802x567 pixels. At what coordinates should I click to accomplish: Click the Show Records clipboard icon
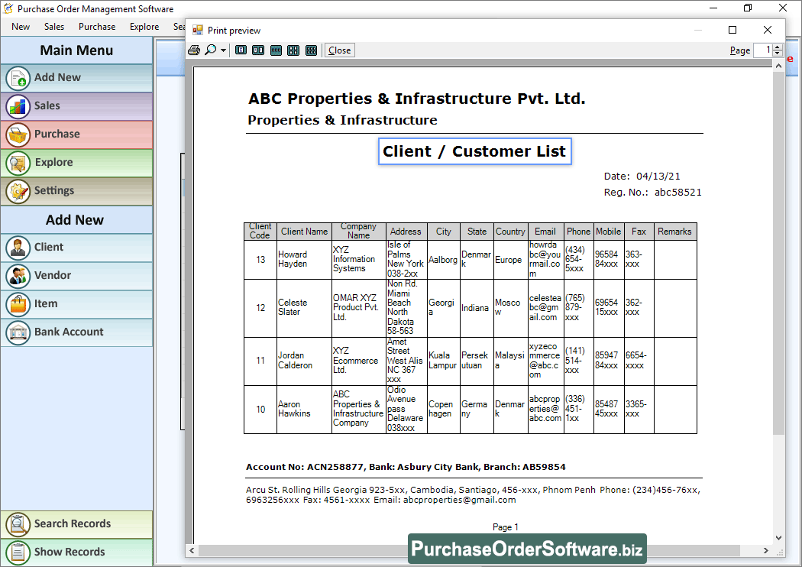[18, 552]
